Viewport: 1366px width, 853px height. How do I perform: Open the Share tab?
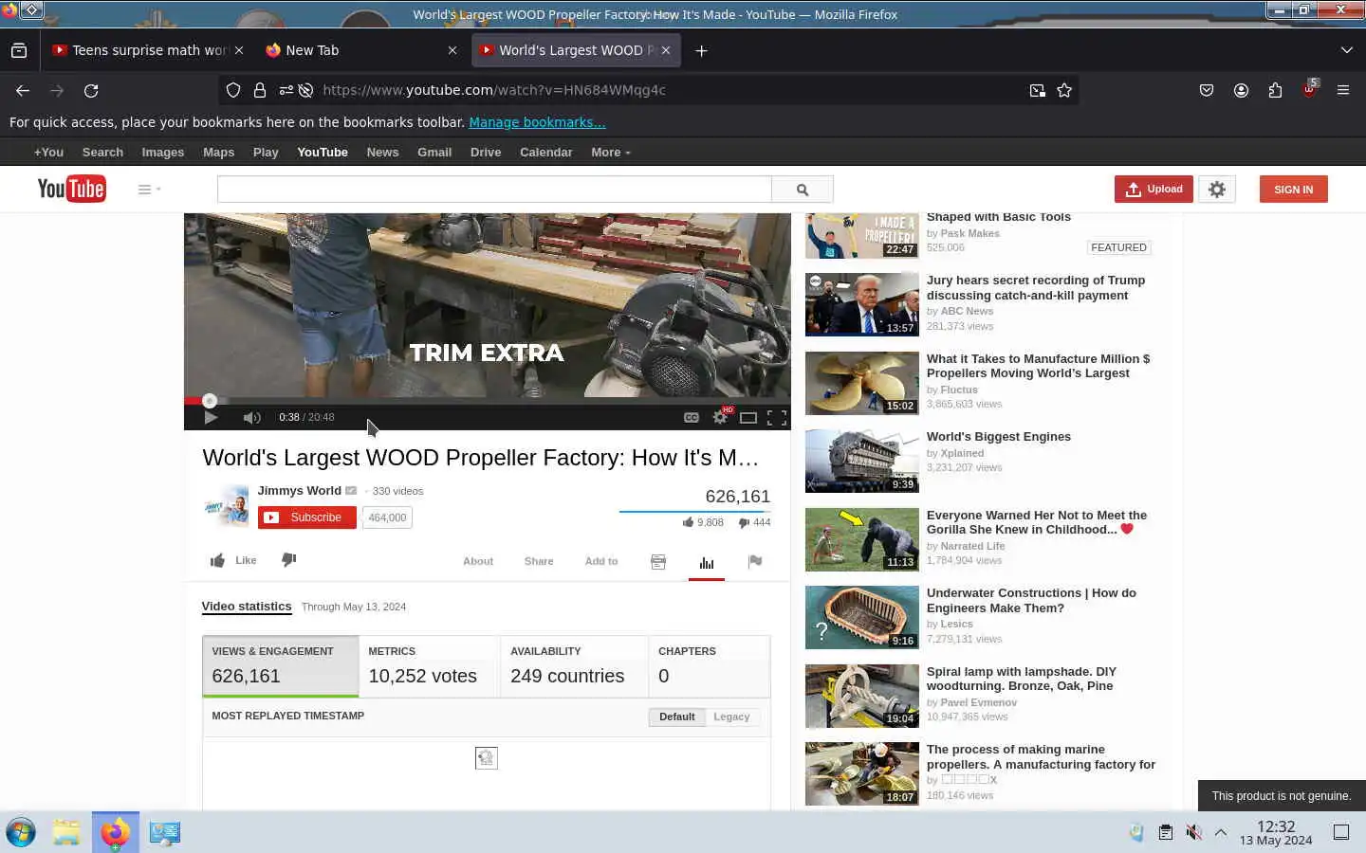539,561
